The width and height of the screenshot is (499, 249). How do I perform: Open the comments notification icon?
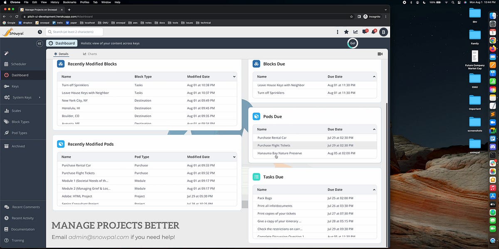click(x=365, y=32)
